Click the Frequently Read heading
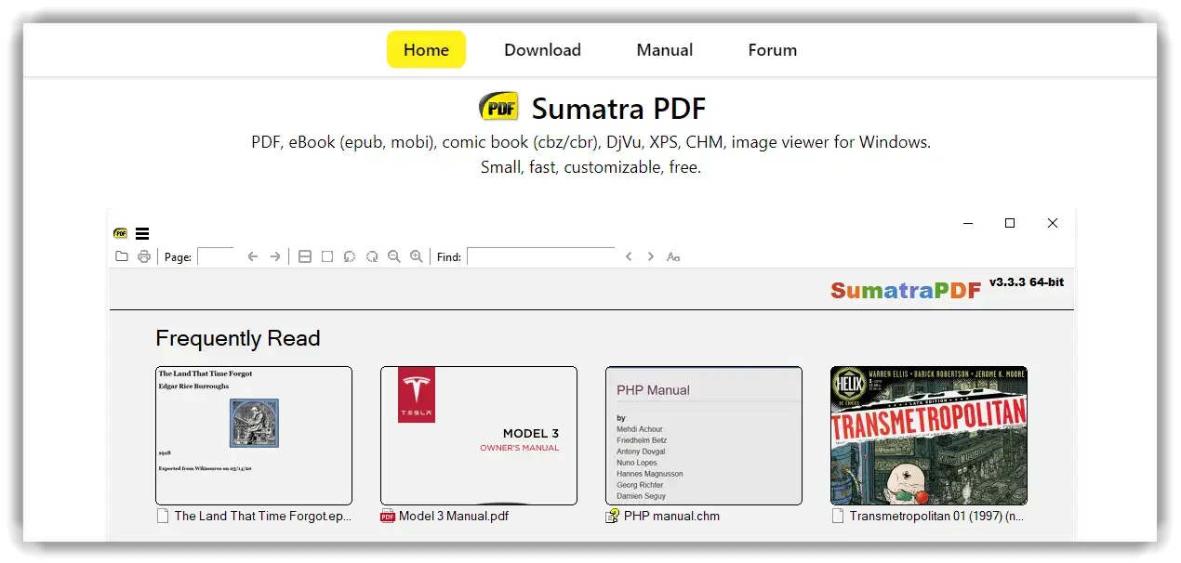This screenshot has width=1181, height=563. click(x=238, y=338)
